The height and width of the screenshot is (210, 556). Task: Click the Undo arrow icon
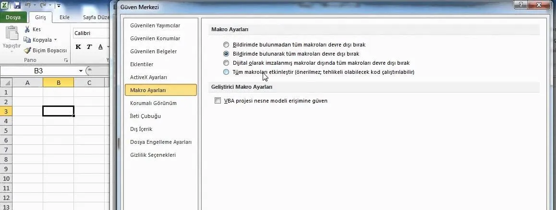[28, 6]
